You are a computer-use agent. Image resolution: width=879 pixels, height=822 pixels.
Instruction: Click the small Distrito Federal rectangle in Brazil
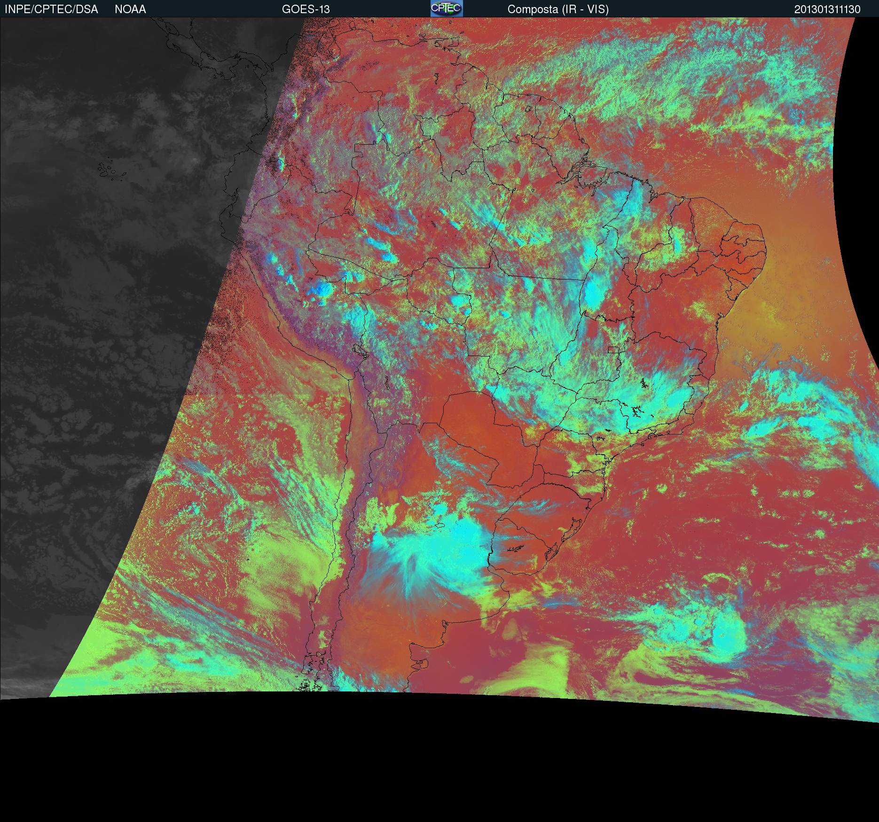pos(613,349)
